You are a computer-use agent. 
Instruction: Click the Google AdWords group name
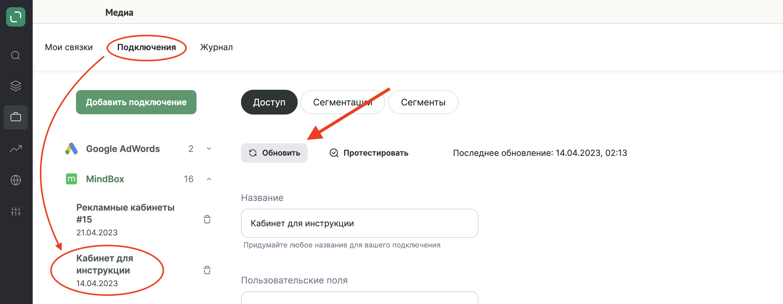pos(123,149)
